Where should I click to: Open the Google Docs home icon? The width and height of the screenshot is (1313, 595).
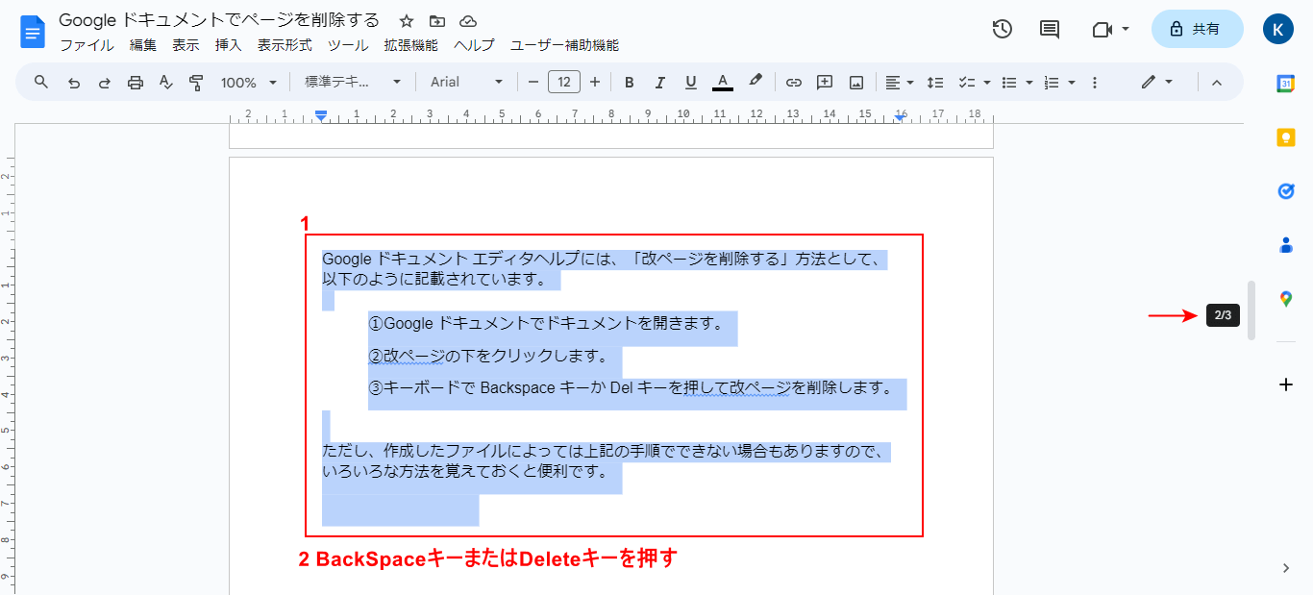[x=33, y=32]
